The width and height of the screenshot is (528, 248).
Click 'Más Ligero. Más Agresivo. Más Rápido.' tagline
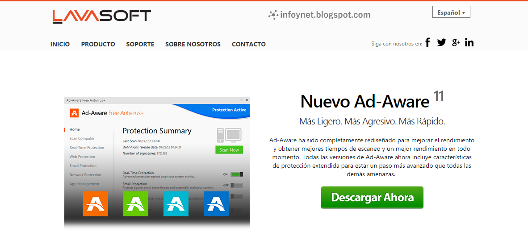[372, 122]
